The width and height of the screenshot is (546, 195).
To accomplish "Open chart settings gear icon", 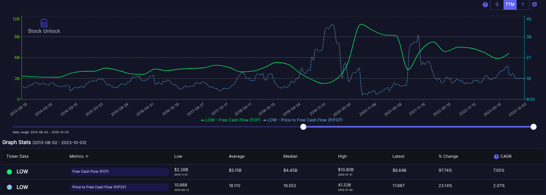I will click(535, 4).
